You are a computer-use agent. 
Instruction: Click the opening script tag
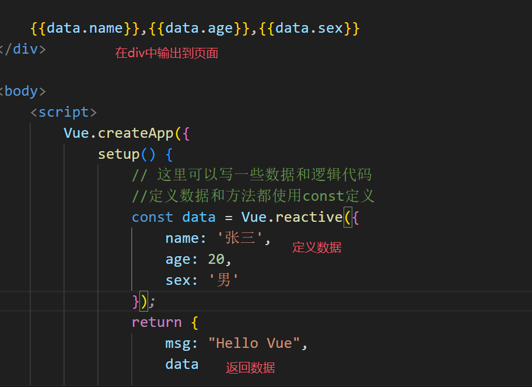pos(64,113)
